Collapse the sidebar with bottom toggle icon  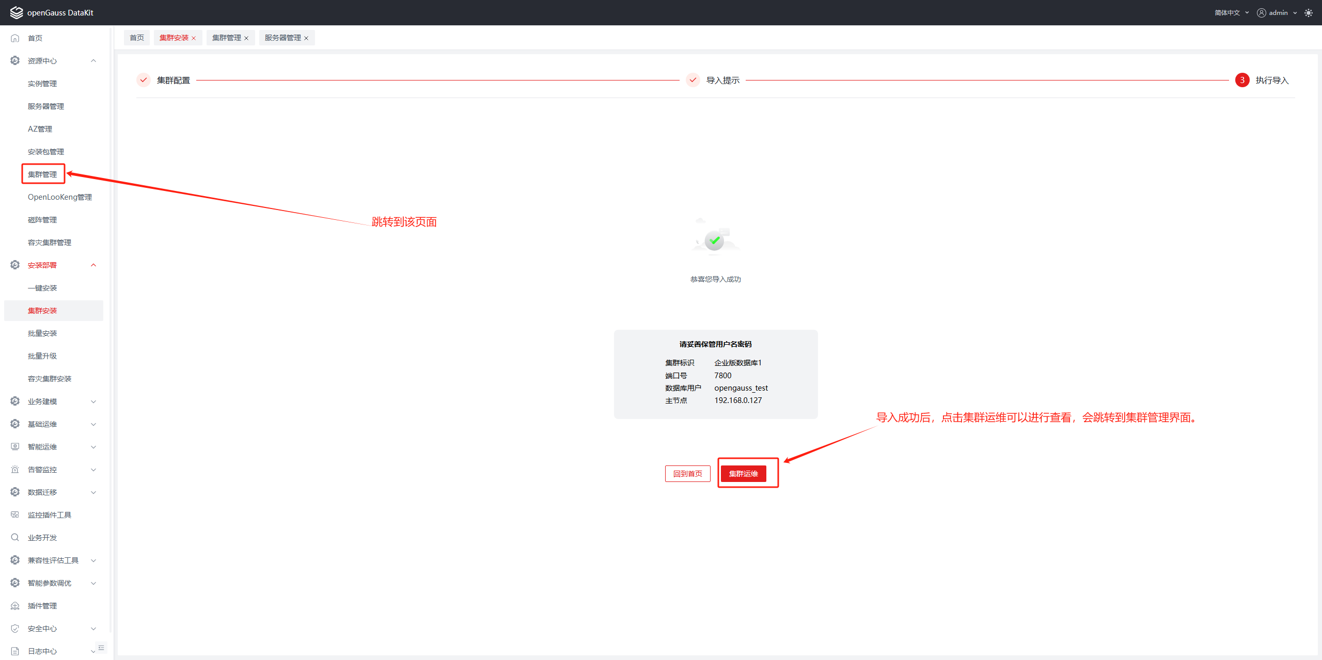(x=101, y=648)
